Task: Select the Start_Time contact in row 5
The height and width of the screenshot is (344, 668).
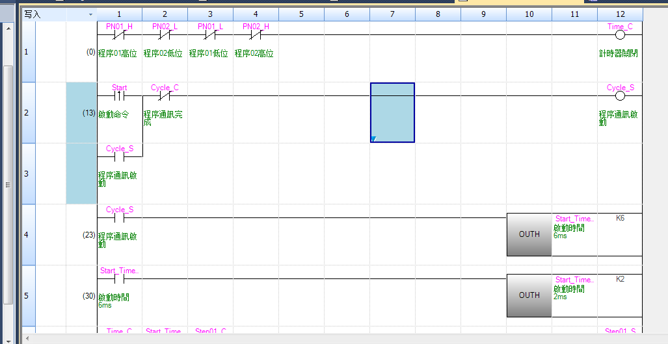Action: click(x=120, y=279)
